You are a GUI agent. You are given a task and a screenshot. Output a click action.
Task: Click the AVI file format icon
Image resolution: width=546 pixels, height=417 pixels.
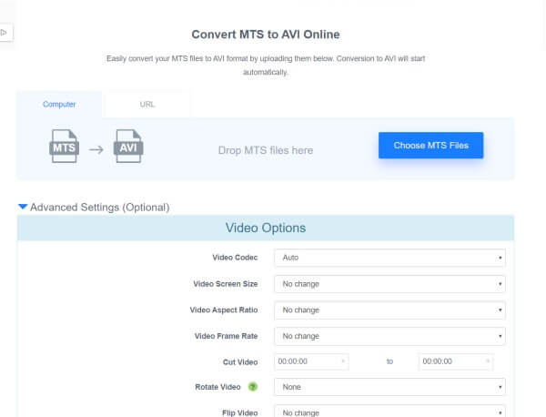(x=128, y=146)
